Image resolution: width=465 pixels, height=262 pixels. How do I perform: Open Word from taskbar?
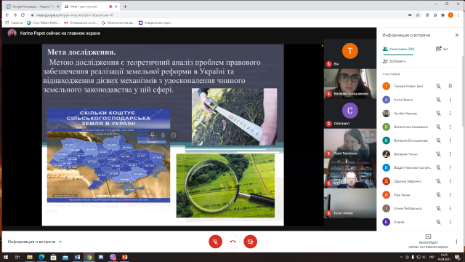coord(77,257)
